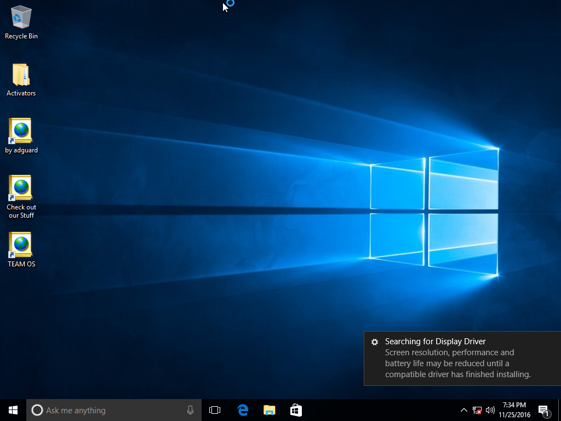Click the Cortana microphone icon
This screenshot has width=561, height=421.
pos(190,410)
